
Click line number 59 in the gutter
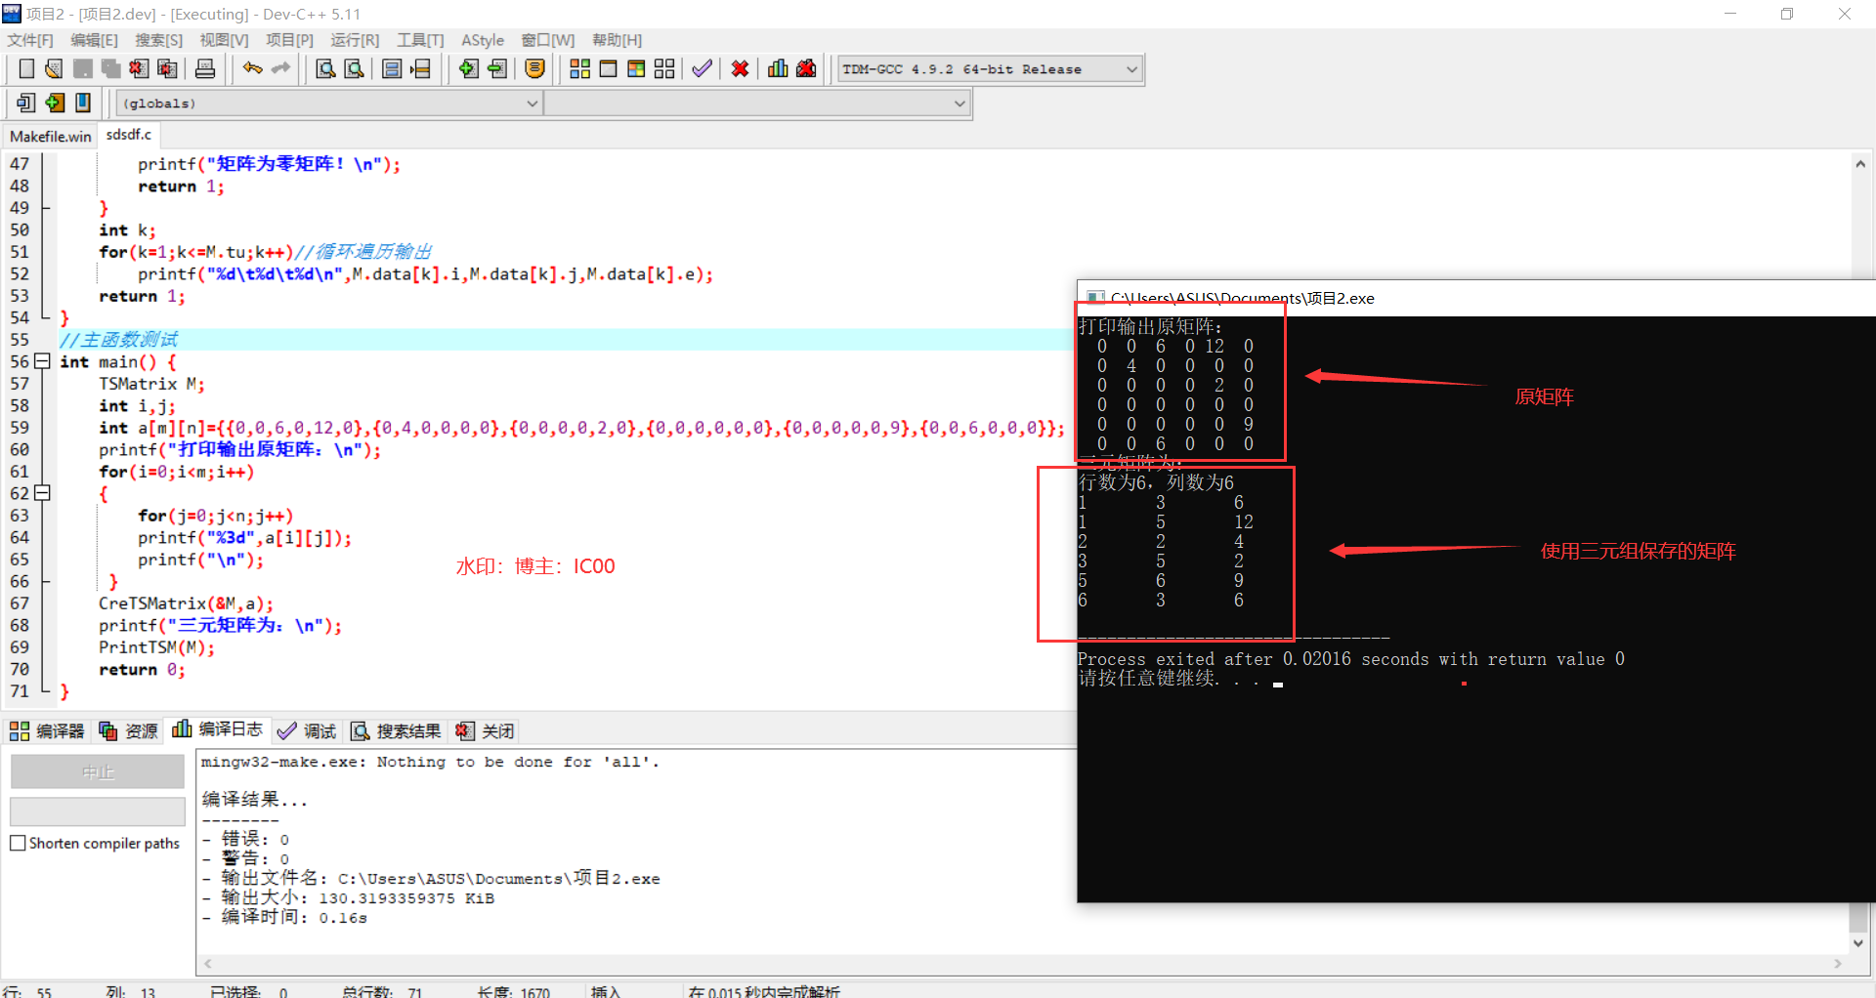click(x=20, y=428)
